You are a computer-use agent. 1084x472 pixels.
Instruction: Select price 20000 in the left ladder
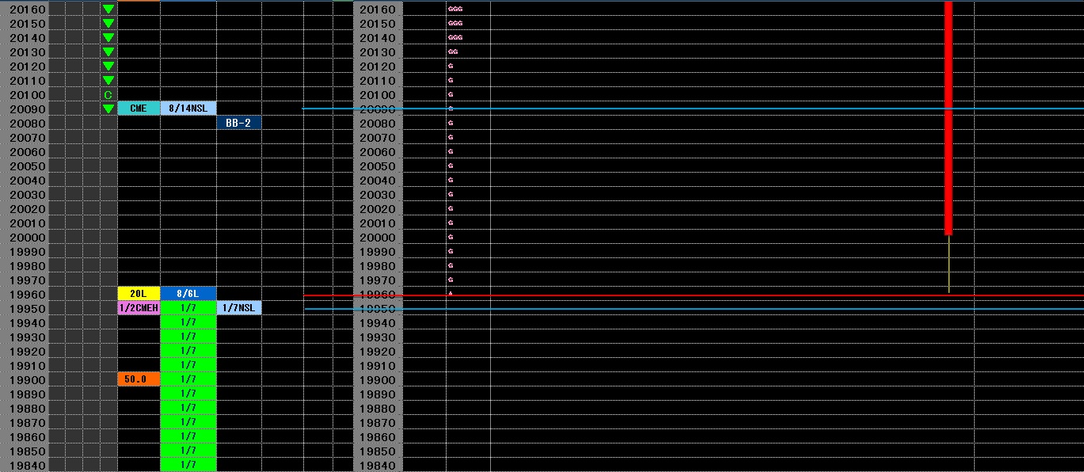click(28, 238)
